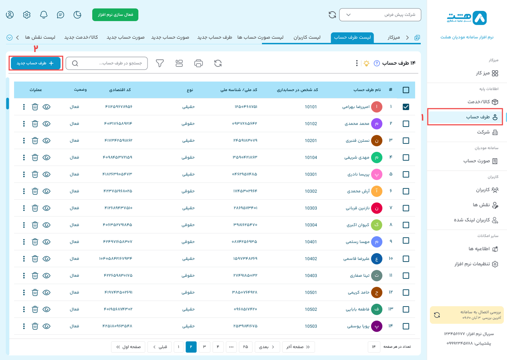The width and height of the screenshot is (507, 360).
Task: Click the طرف حساب جدید button
Action: coord(36,63)
